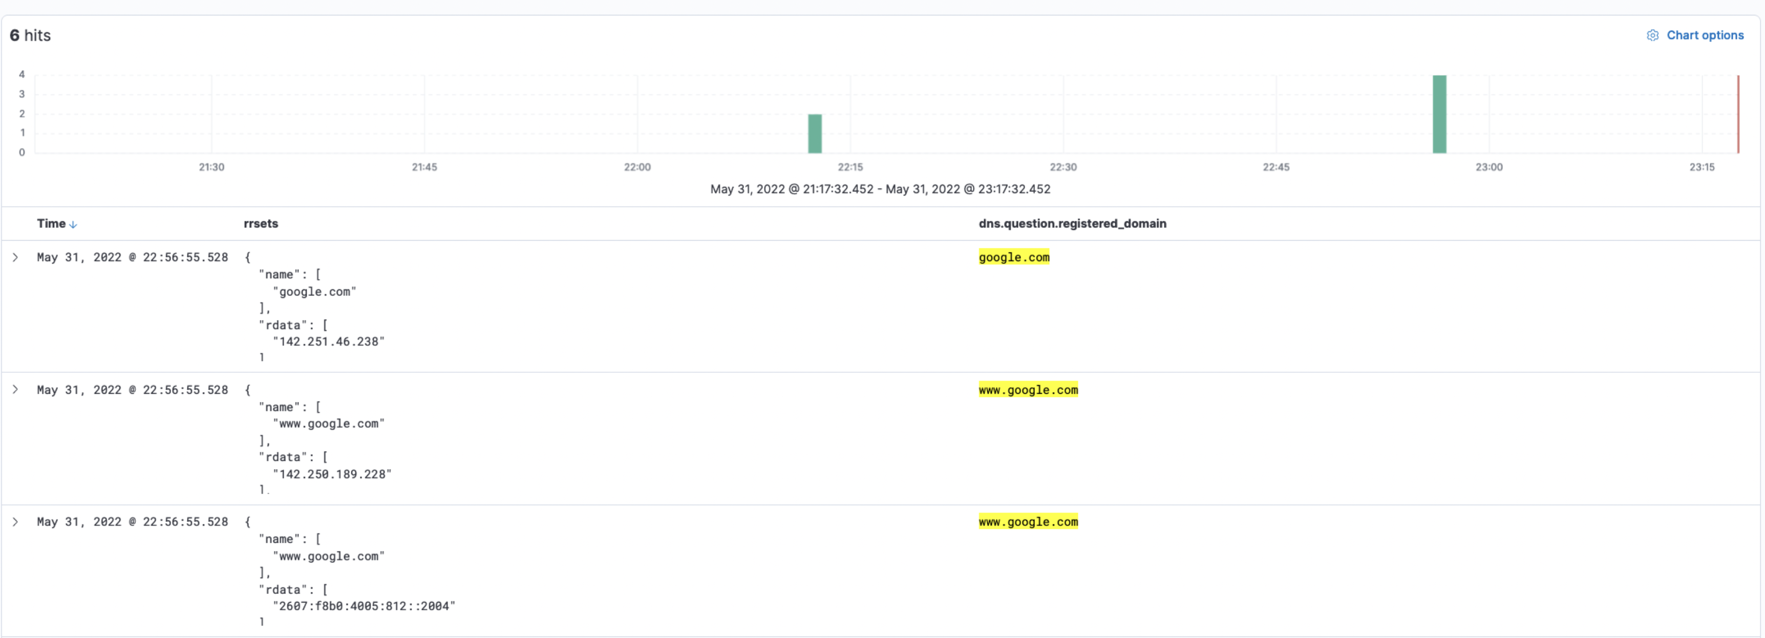Image resolution: width=1765 pixels, height=638 pixels.
Task: Click the highlighted google.com domain value
Action: click(x=1014, y=258)
